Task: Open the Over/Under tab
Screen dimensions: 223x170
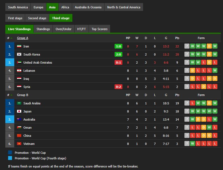Action: [63, 29]
